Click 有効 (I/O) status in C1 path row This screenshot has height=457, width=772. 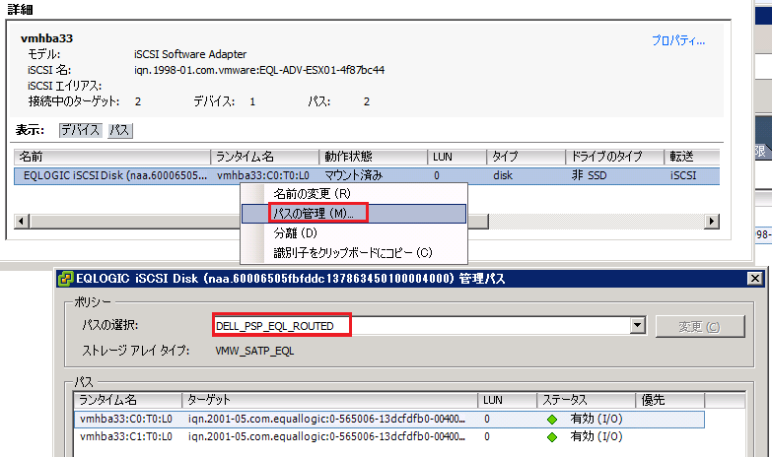597,436
